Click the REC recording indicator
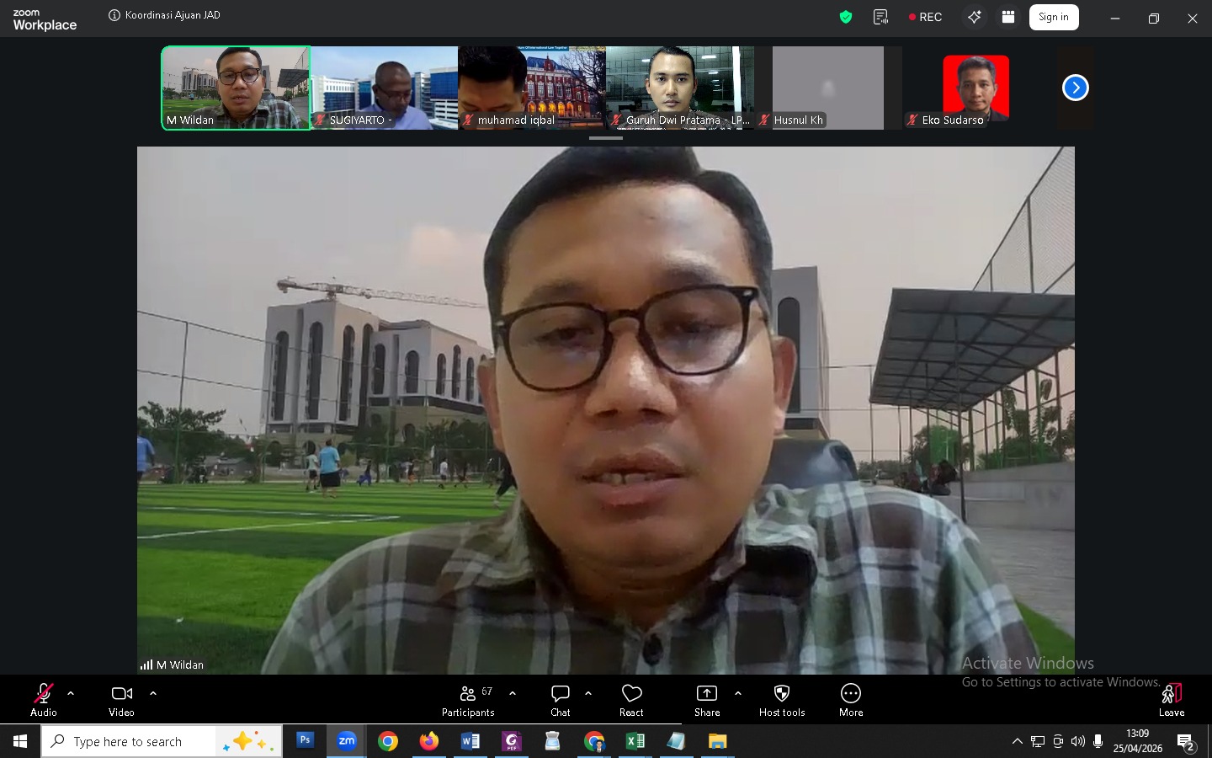Screen dimensions: 1212x758 tap(926, 17)
